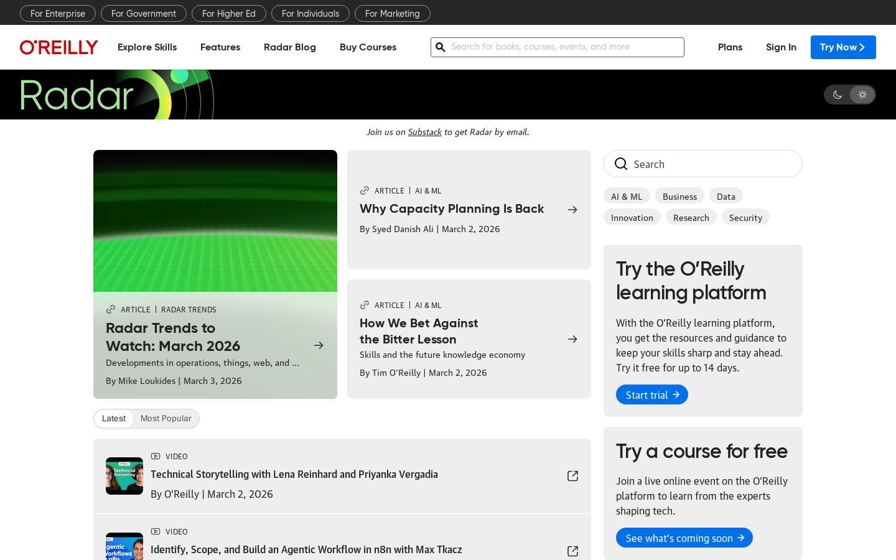
Task: Open the For Higher Ed link
Action: [229, 13]
